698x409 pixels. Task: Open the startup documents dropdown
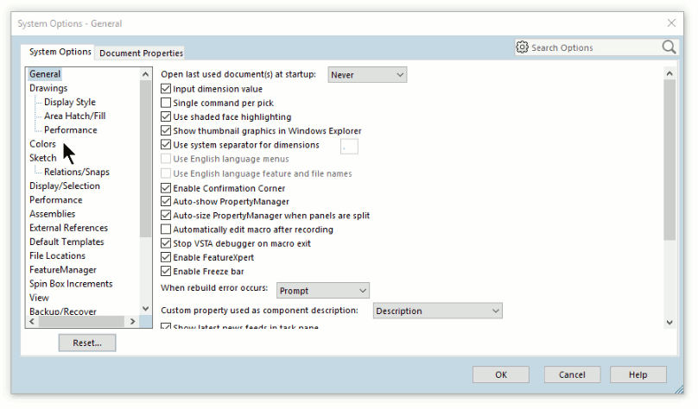click(x=366, y=75)
